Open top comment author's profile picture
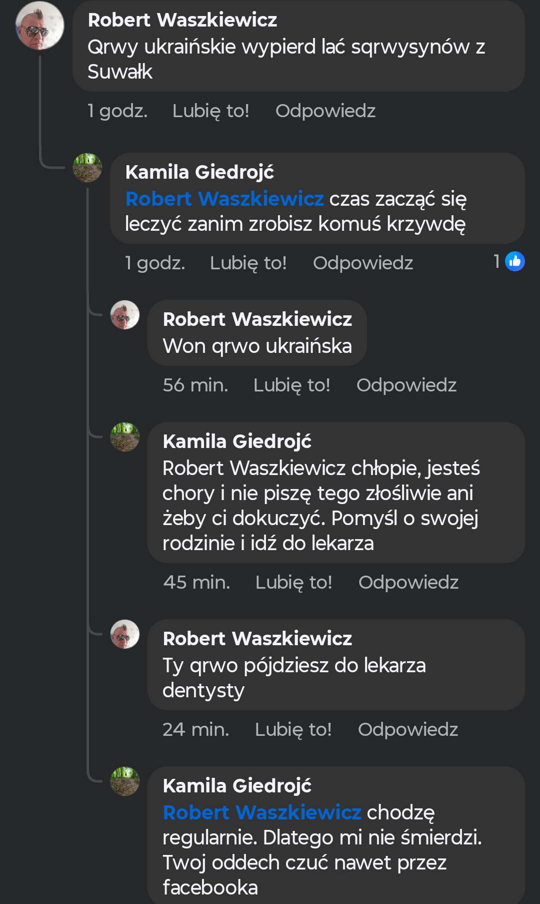 [x=40, y=26]
